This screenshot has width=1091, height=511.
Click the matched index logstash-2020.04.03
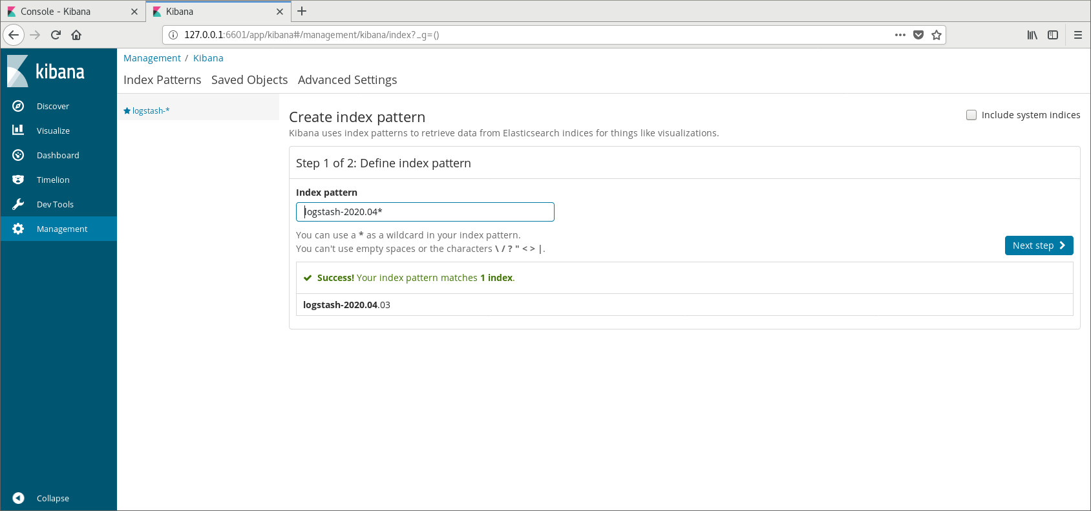pyautogui.click(x=346, y=305)
